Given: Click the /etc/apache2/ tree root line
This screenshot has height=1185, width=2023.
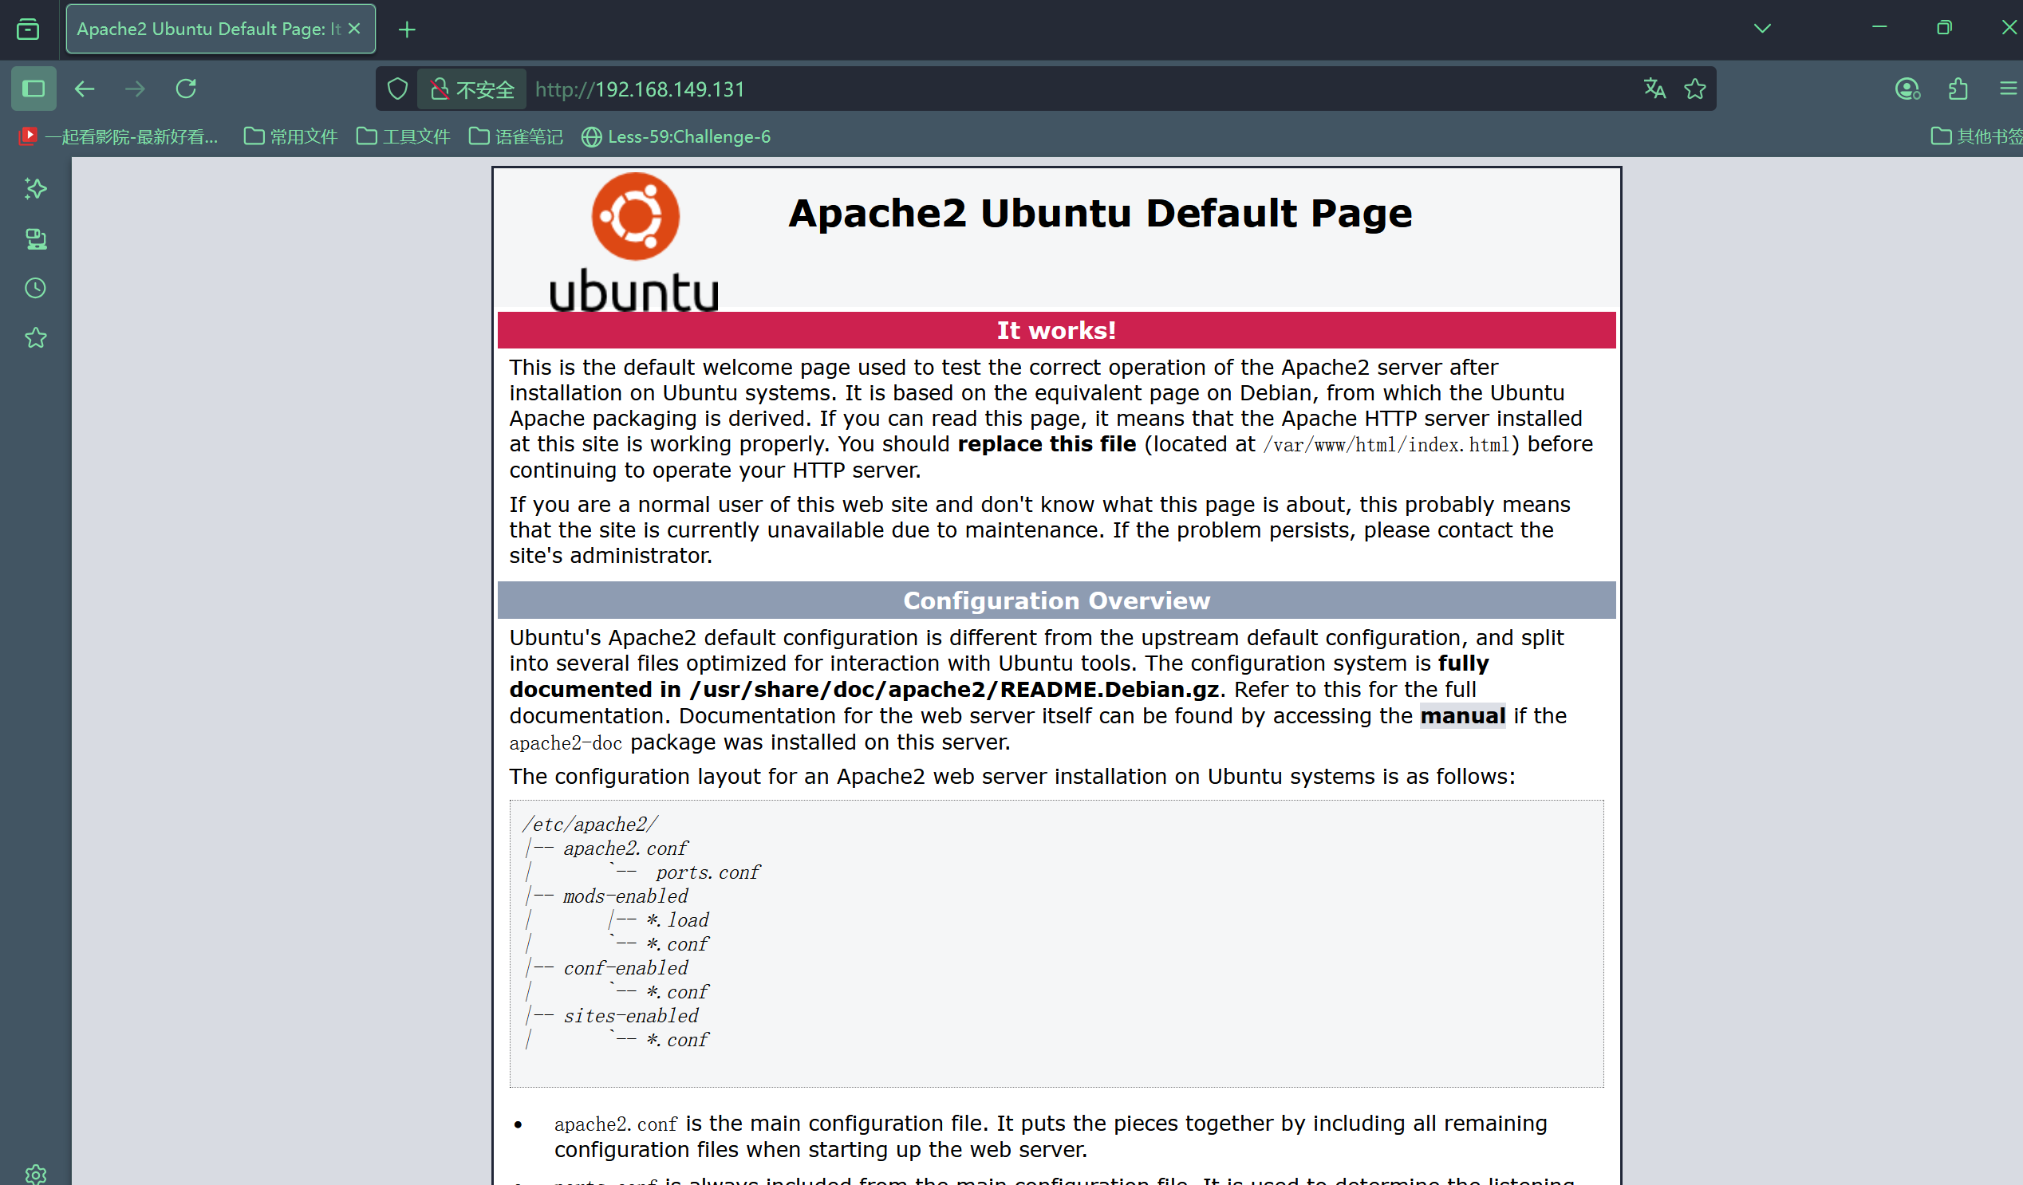Looking at the screenshot, I should [x=590, y=825].
